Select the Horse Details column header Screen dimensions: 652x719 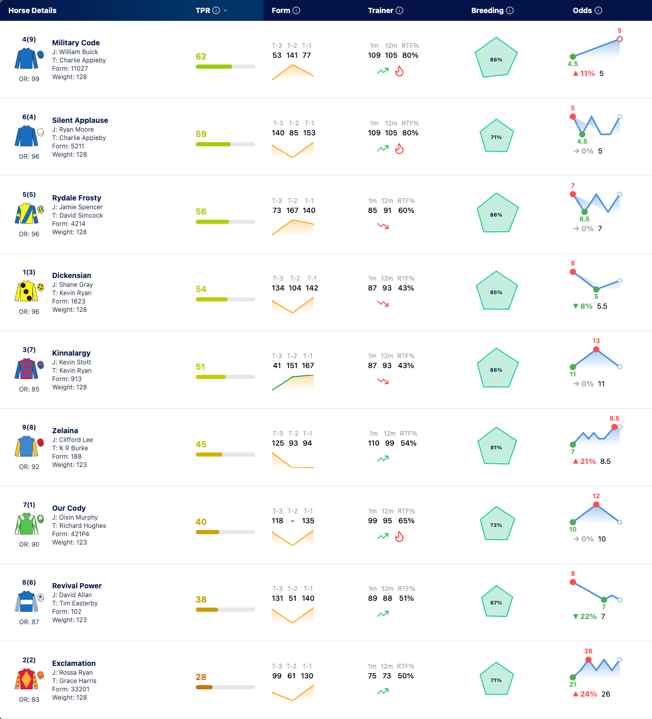tap(32, 10)
